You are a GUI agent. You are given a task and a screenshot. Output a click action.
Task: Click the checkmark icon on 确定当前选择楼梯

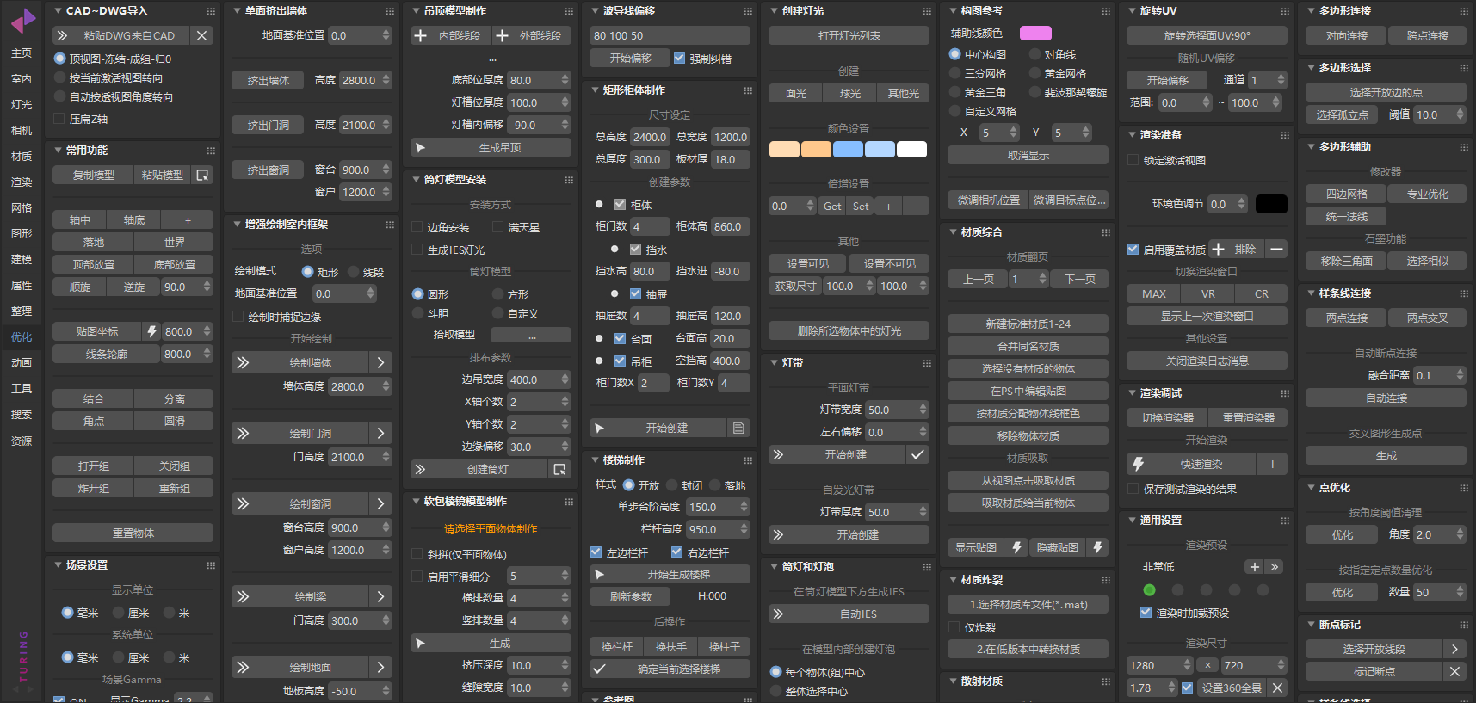coord(600,669)
